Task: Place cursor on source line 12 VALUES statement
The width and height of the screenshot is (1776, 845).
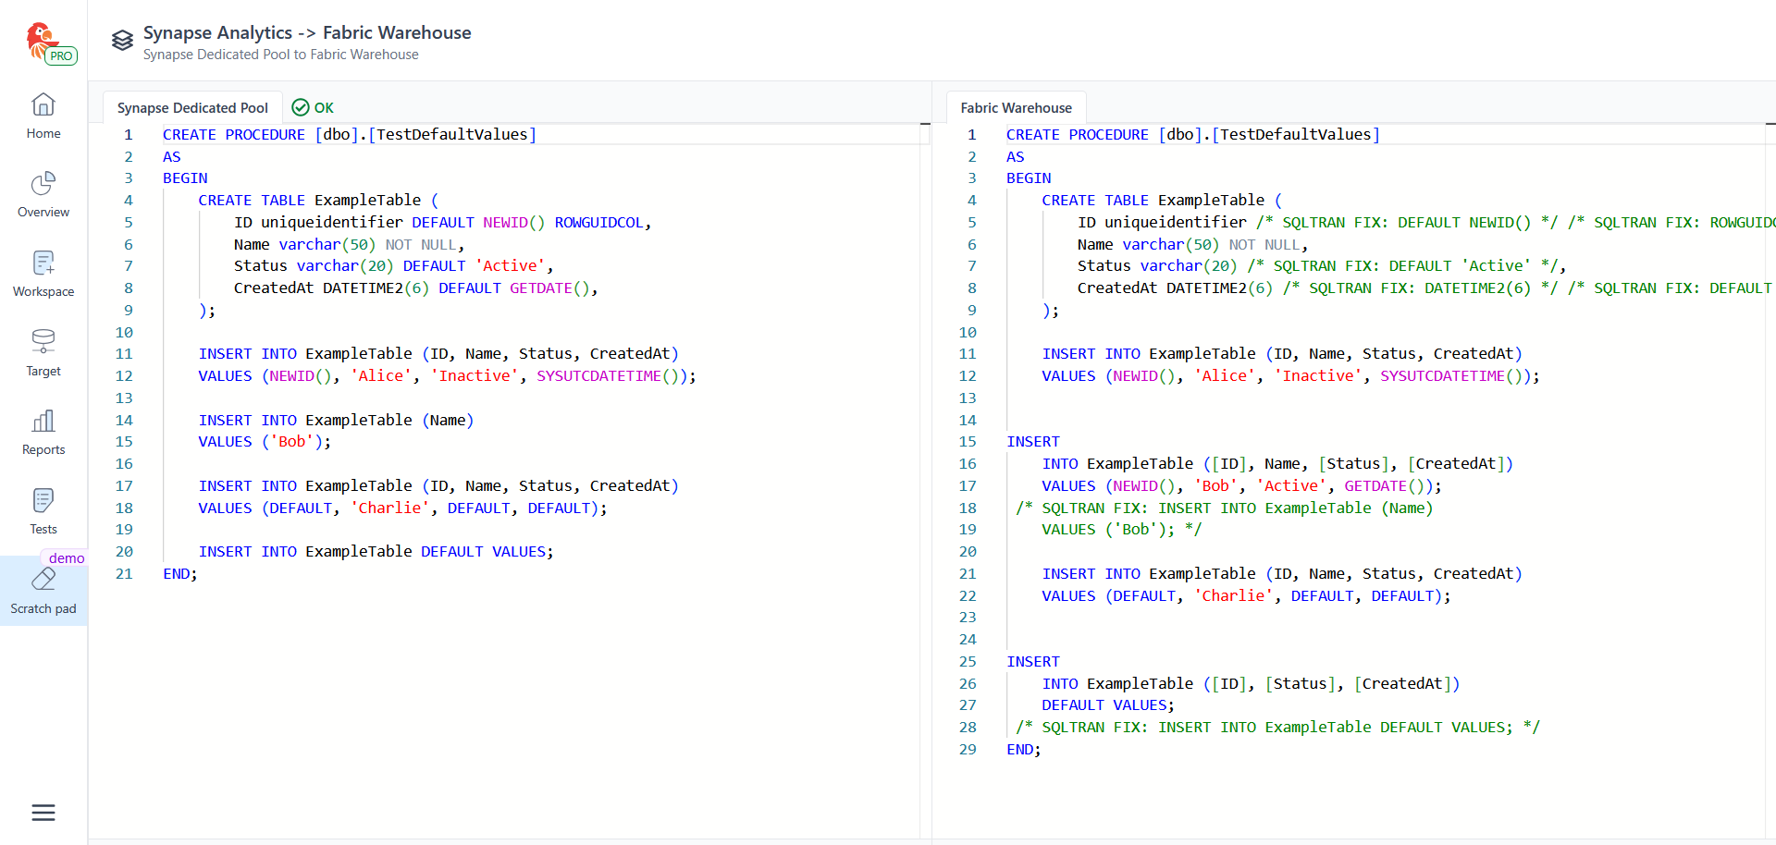Action: [x=225, y=376]
